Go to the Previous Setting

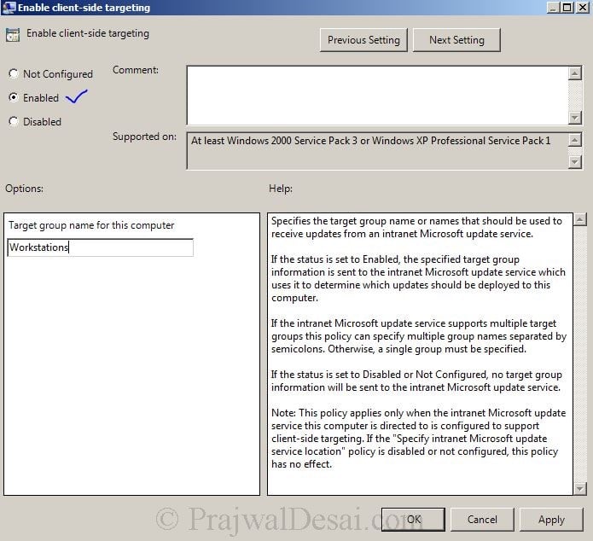363,40
